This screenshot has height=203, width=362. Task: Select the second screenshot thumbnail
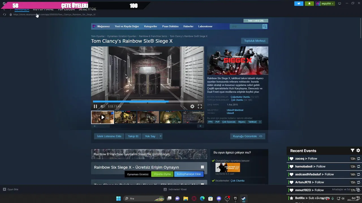pos(125,117)
